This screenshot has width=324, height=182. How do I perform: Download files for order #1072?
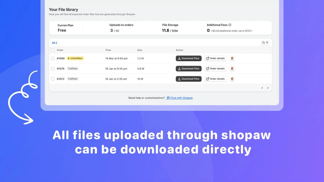pyautogui.click(x=188, y=79)
